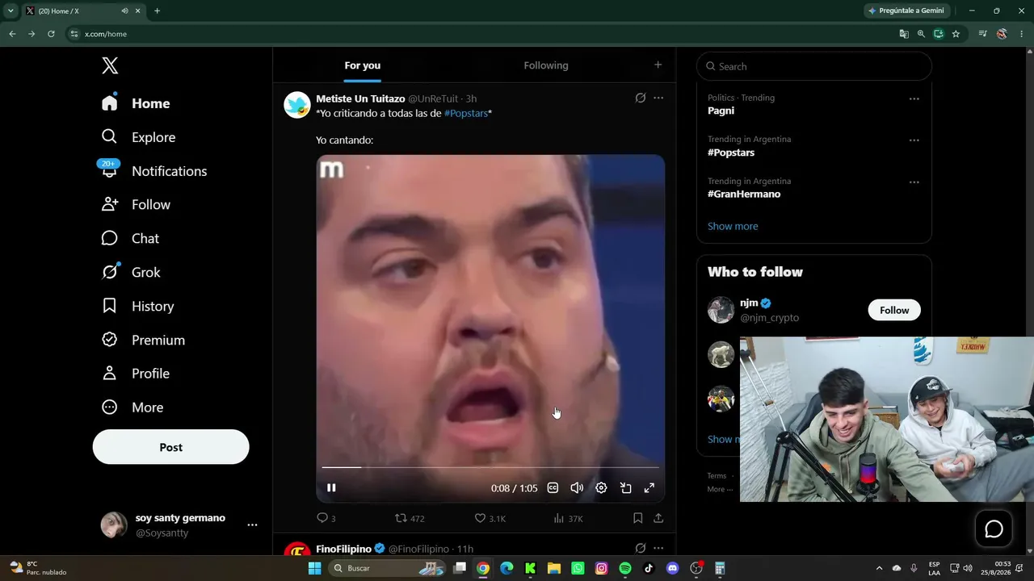Open Google Translate icon in address bar
The height and width of the screenshot is (581, 1034).
pyautogui.click(x=904, y=34)
